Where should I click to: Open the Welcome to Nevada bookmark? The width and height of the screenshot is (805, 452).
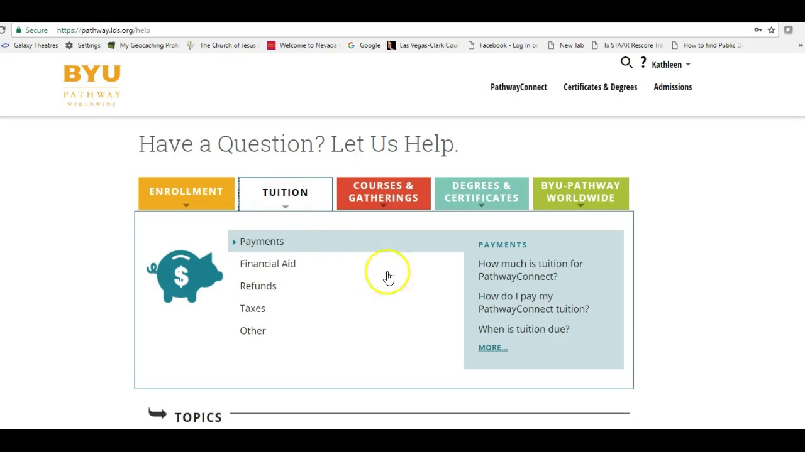click(x=303, y=45)
